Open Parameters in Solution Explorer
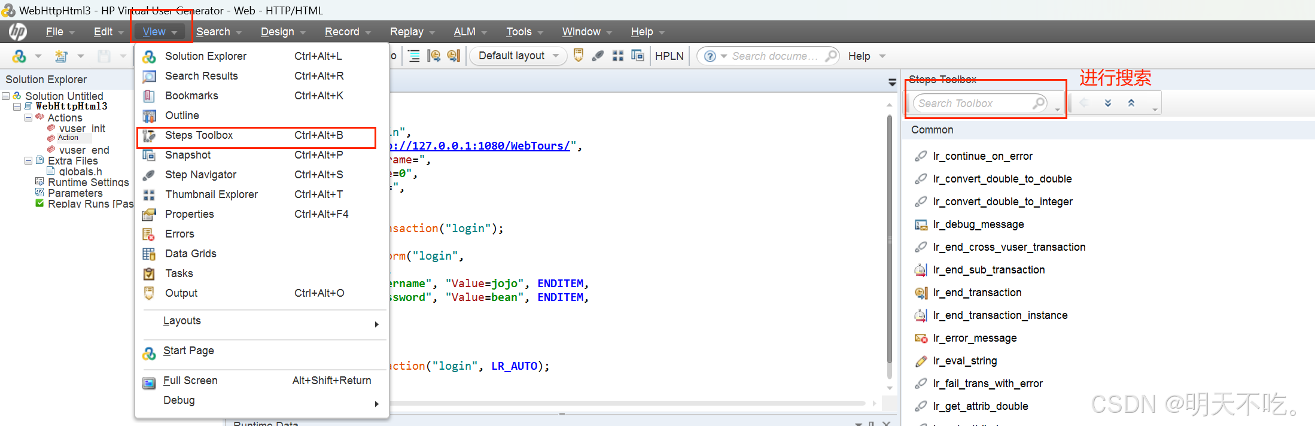 pos(75,193)
